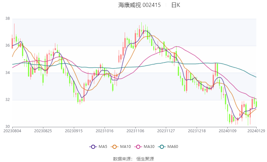Viewport: 267px width, 162px height.
Task: Click the 恒生聚源 data source name
Action: pyautogui.click(x=145, y=159)
